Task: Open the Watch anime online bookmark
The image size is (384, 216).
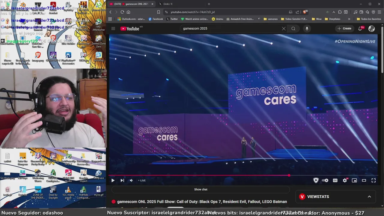Action: point(194,19)
